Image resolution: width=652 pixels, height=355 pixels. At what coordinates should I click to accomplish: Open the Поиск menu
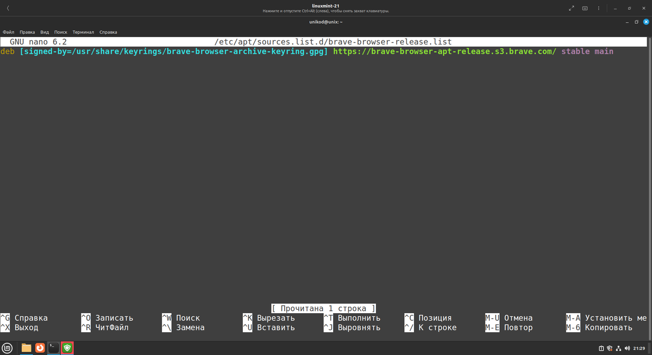pyautogui.click(x=61, y=32)
